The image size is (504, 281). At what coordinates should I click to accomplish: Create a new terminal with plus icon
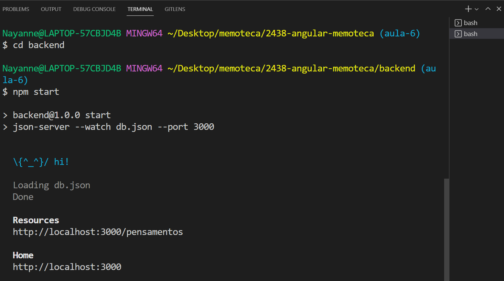468,9
